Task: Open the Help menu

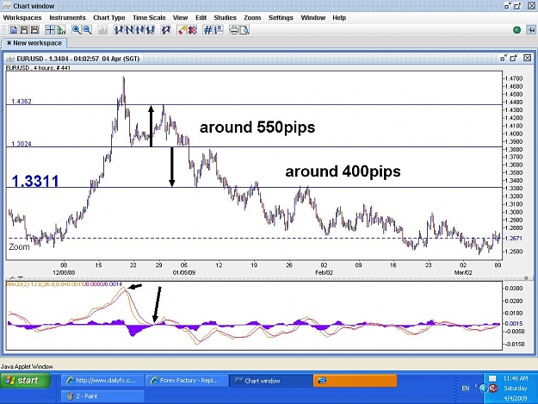Action: pos(339,18)
